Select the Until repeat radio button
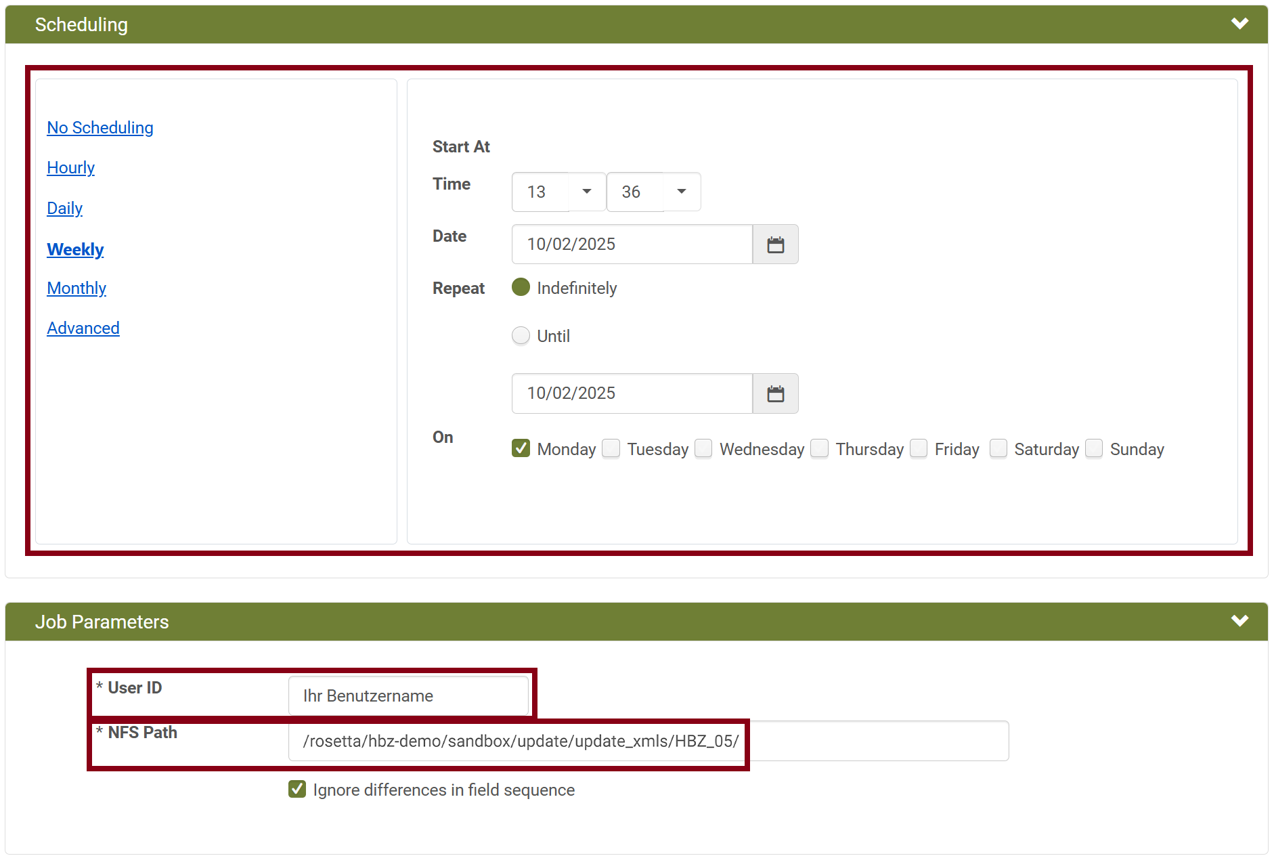Viewport: 1274px width, 858px height. (521, 335)
